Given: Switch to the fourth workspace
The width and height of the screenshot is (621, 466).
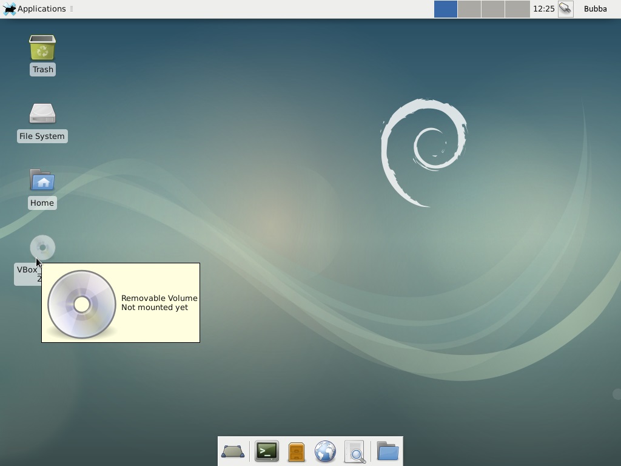Looking at the screenshot, I should 517,8.
